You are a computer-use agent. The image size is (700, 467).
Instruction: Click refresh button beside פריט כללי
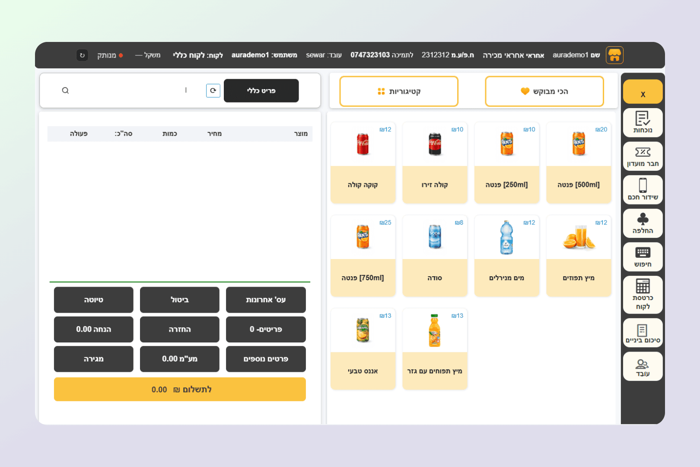pyautogui.click(x=213, y=90)
